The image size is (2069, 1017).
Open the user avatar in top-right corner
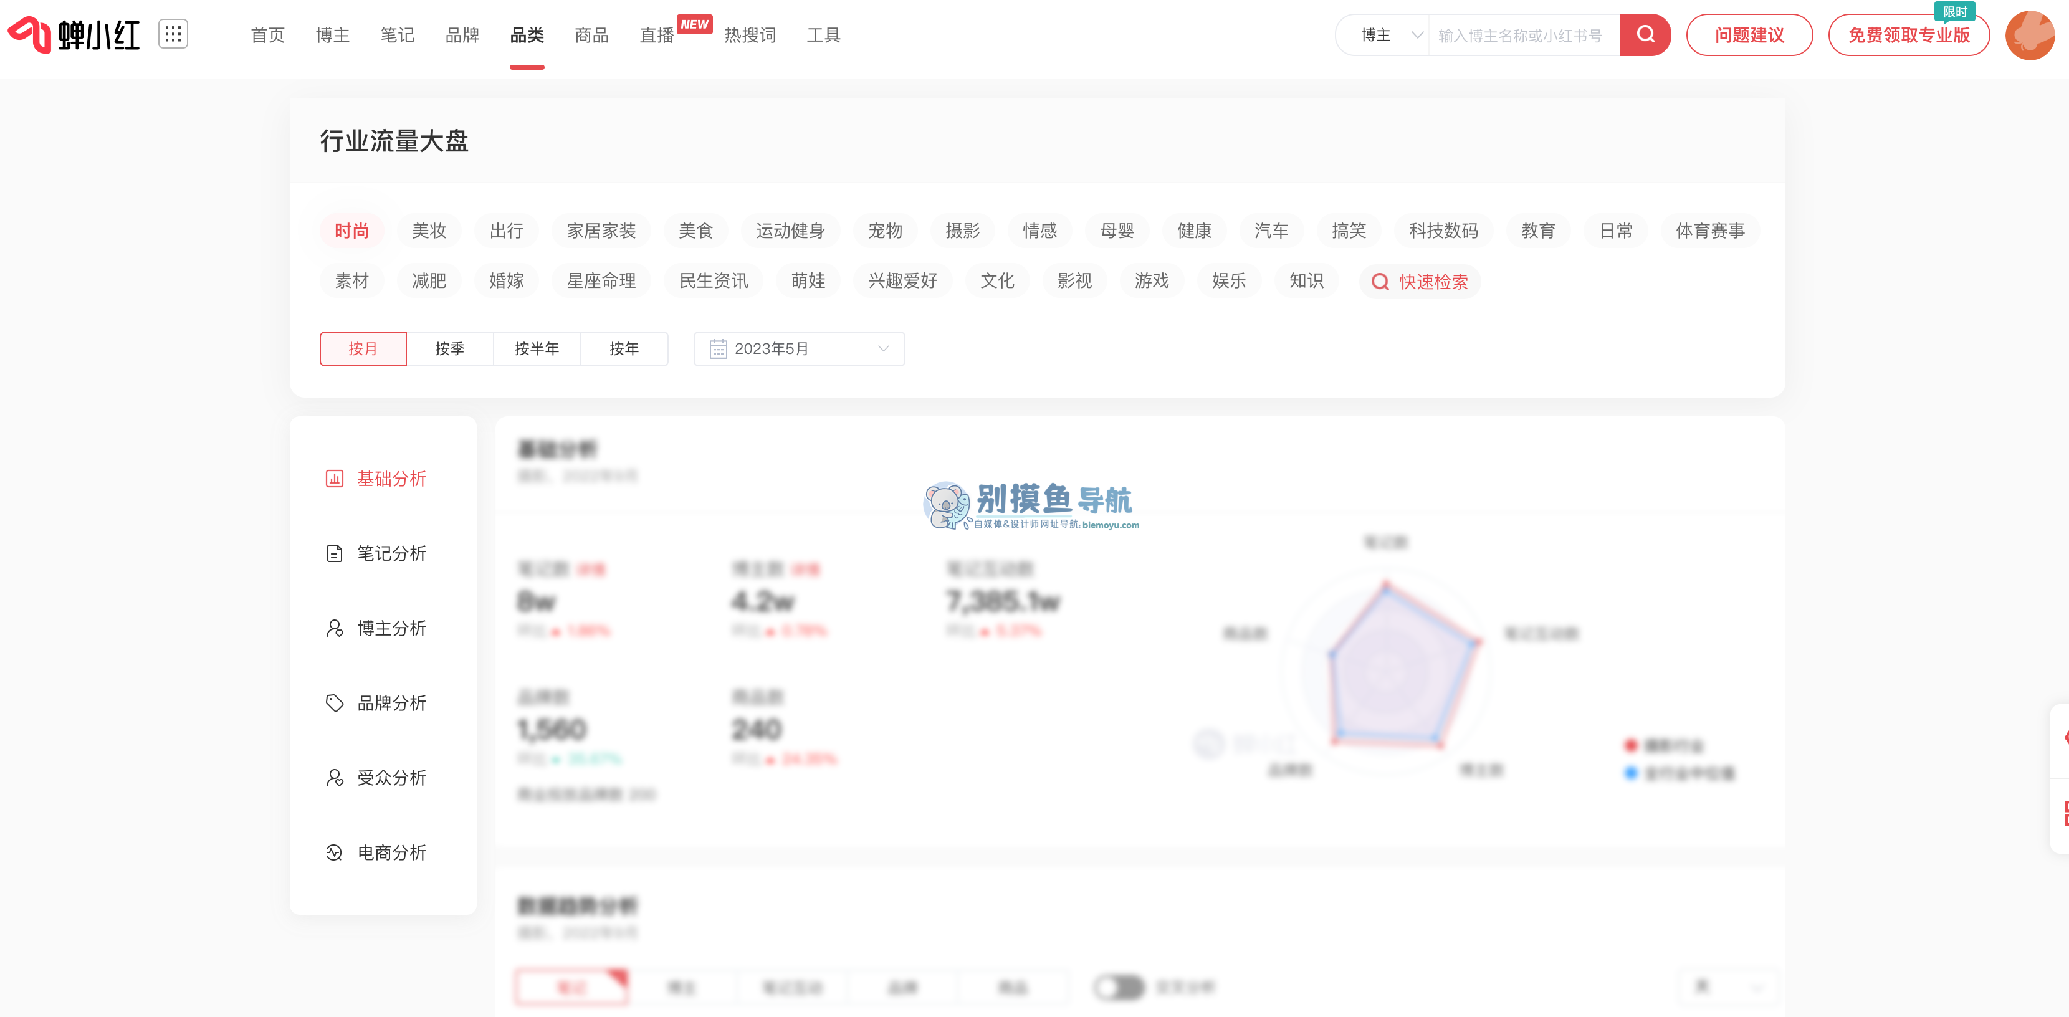pos(2029,34)
